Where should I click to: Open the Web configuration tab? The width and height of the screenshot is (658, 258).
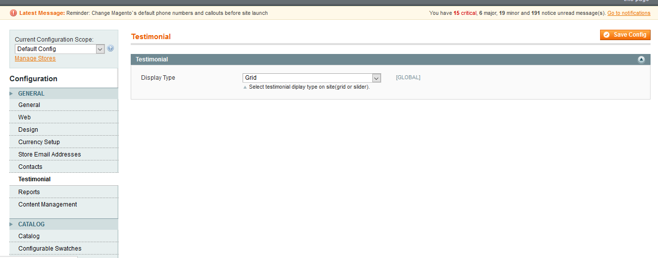24,117
